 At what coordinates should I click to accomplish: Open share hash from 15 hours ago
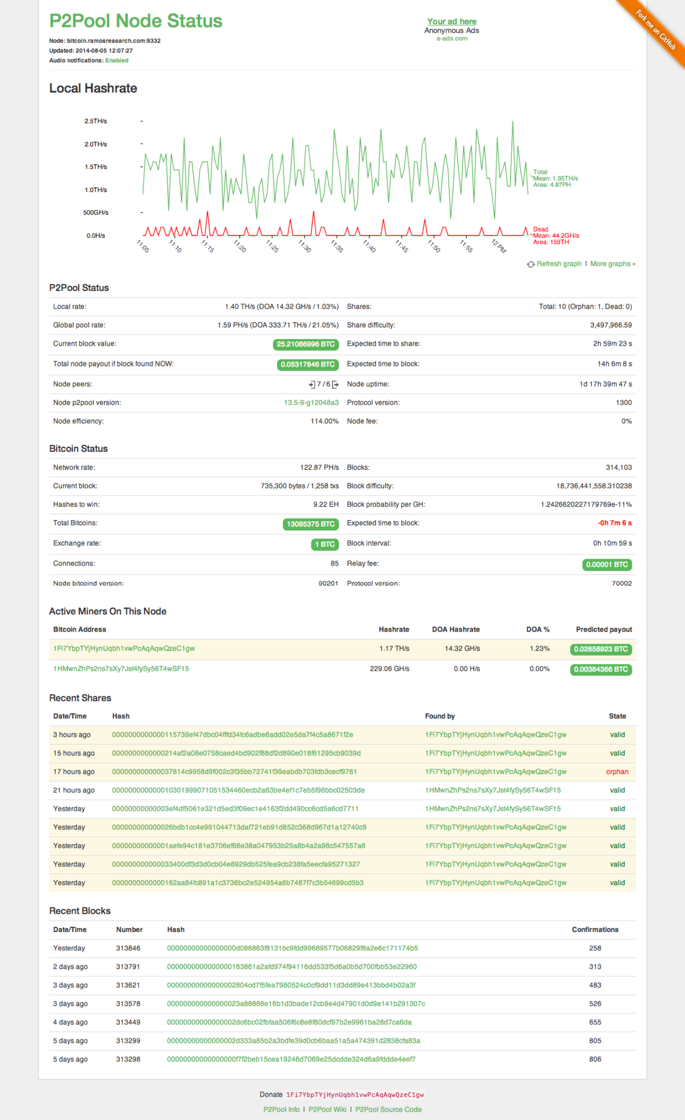[x=236, y=753]
